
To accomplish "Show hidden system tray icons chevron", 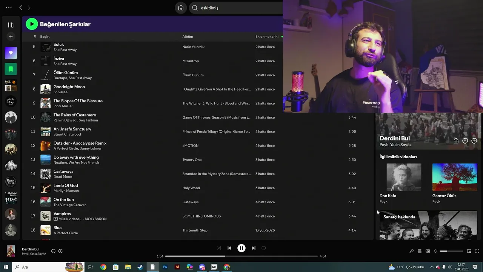I will [x=432, y=267].
